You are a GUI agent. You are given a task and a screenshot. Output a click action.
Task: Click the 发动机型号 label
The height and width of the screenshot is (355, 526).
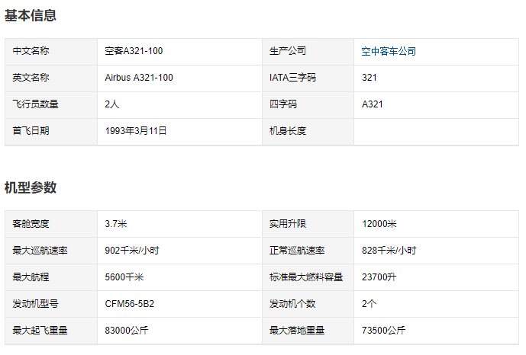(35, 303)
